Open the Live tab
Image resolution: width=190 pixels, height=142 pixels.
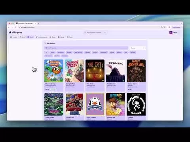pyautogui.click(x=22, y=37)
